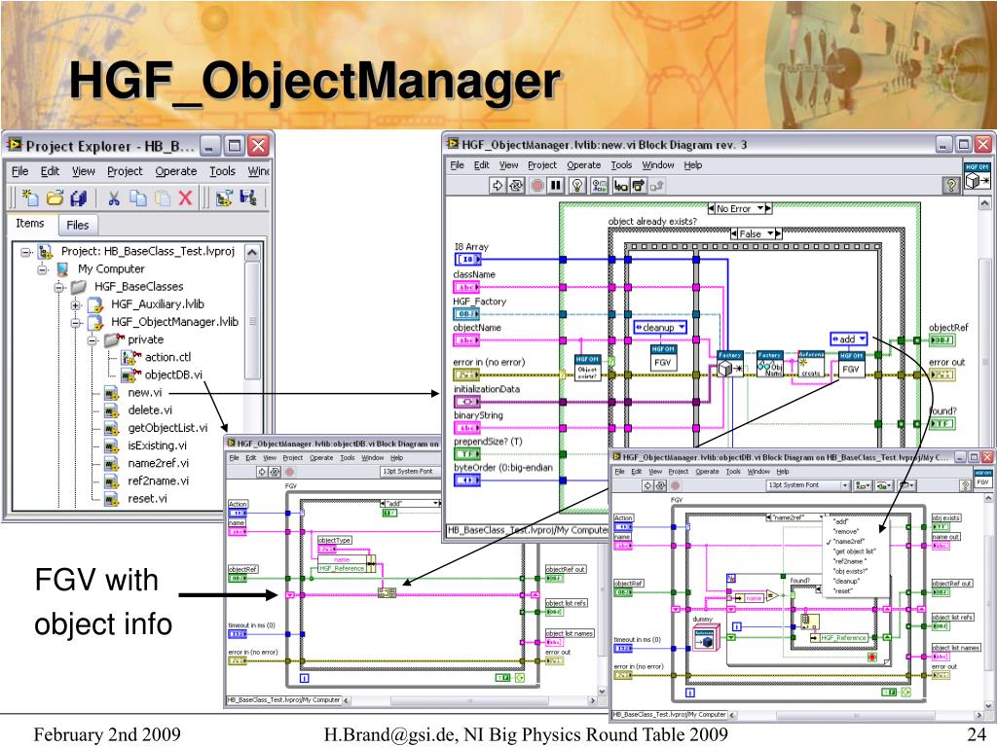
Task: Open Operate menu in new.vi window
Action: click(x=584, y=165)
